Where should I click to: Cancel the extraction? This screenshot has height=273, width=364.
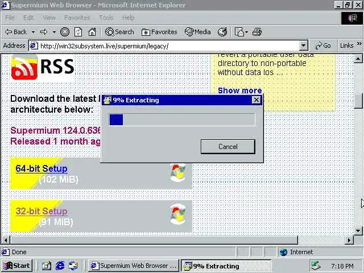[x=227, y=147]
